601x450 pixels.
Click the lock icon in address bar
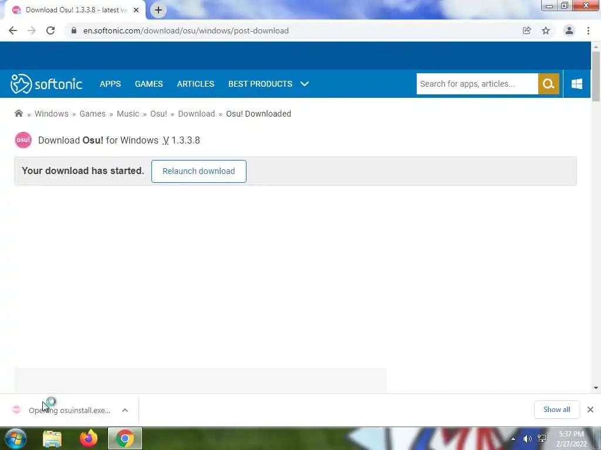click(74, 30)
